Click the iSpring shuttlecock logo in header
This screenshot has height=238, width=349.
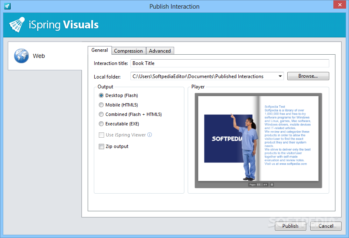[17, 24]
